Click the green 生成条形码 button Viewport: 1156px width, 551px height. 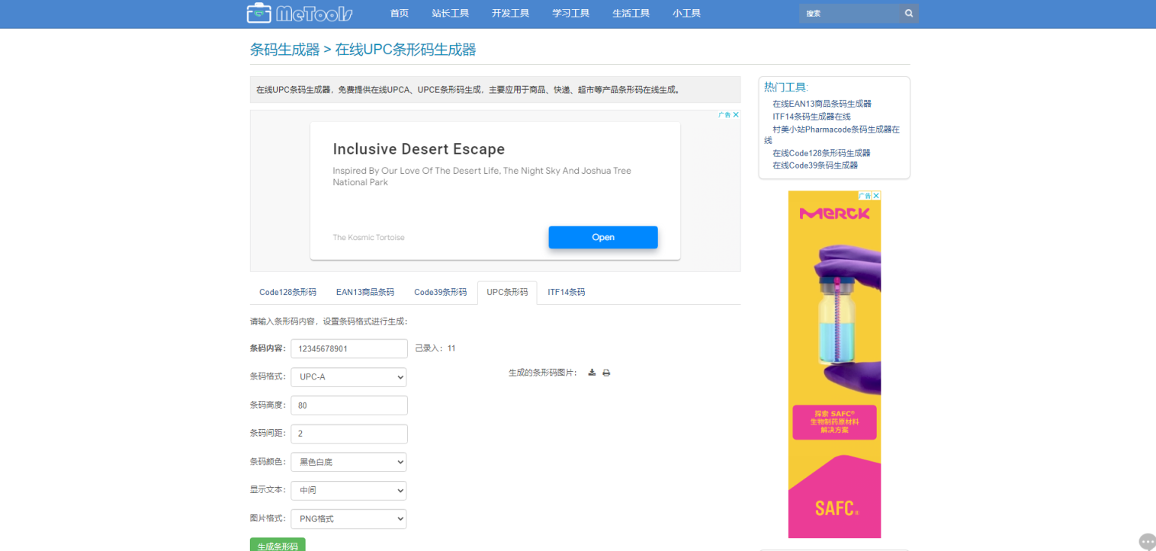tap(278, 545)
